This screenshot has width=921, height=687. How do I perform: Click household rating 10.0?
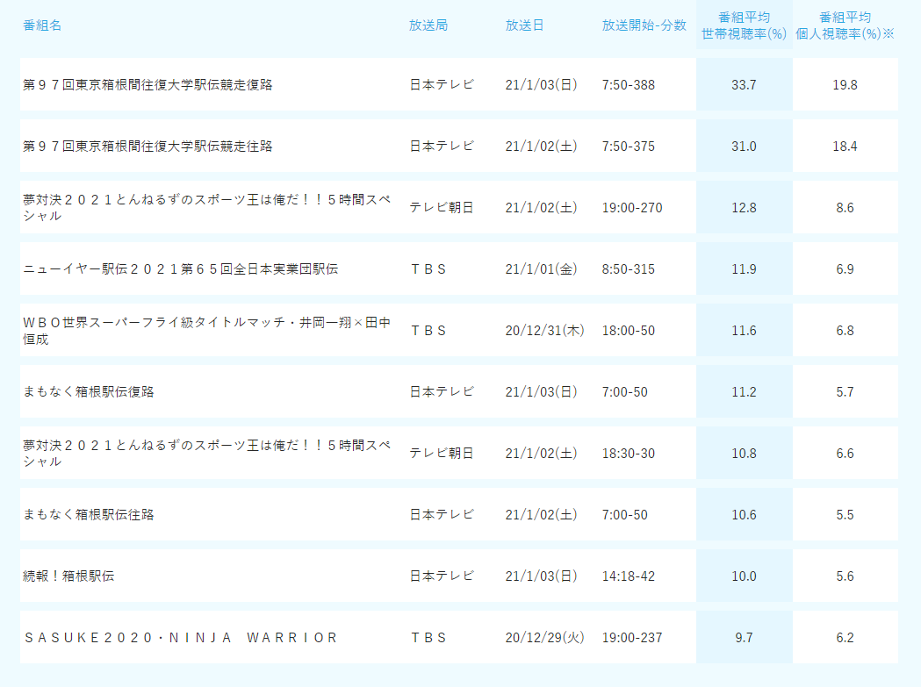tap(744, 576)
